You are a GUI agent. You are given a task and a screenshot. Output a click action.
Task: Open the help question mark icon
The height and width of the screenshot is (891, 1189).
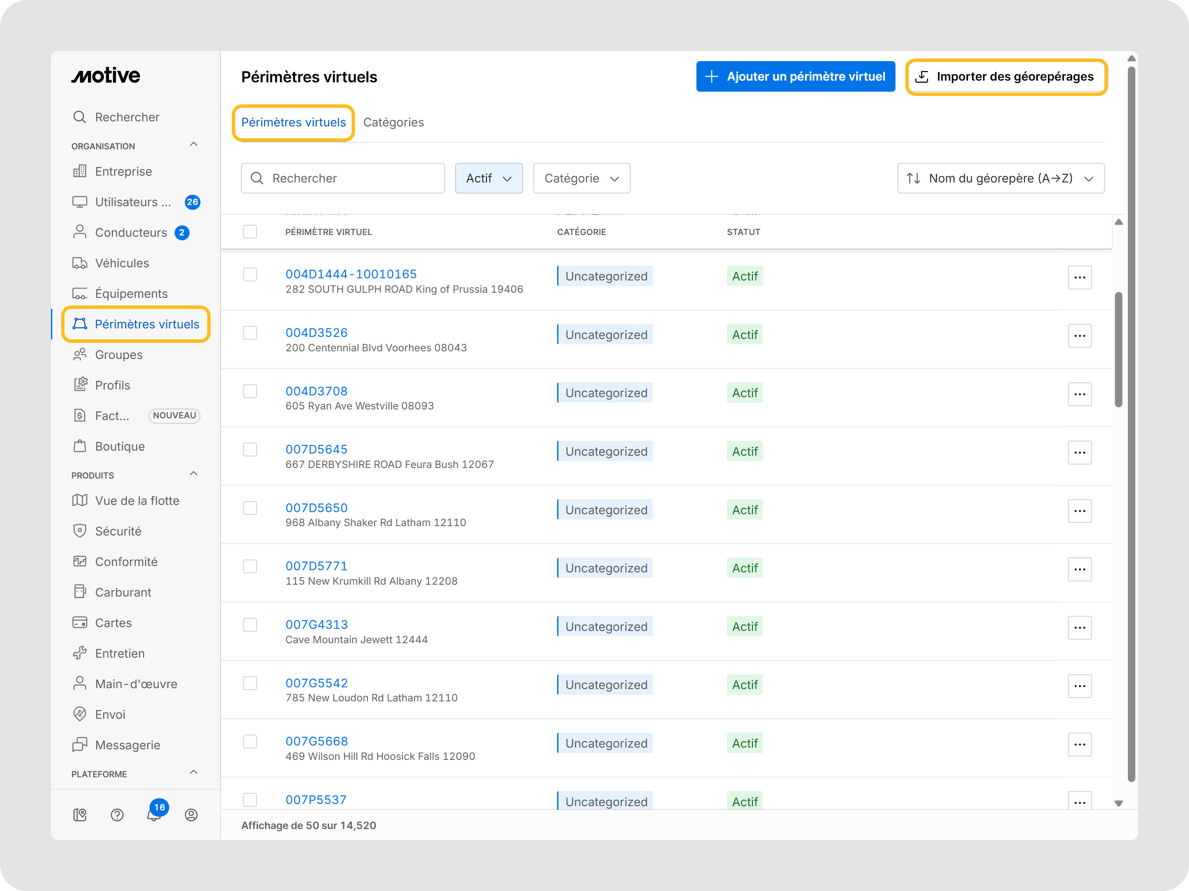point(117,815)
